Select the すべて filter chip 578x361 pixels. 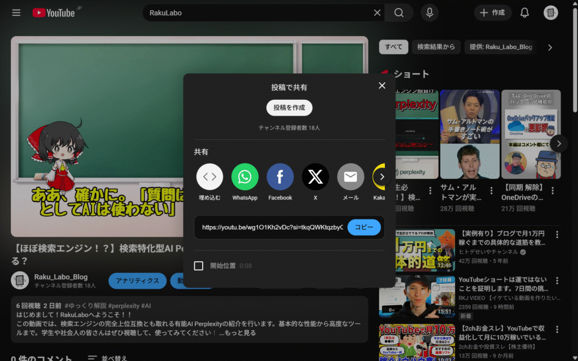click(x=393, y=47)
